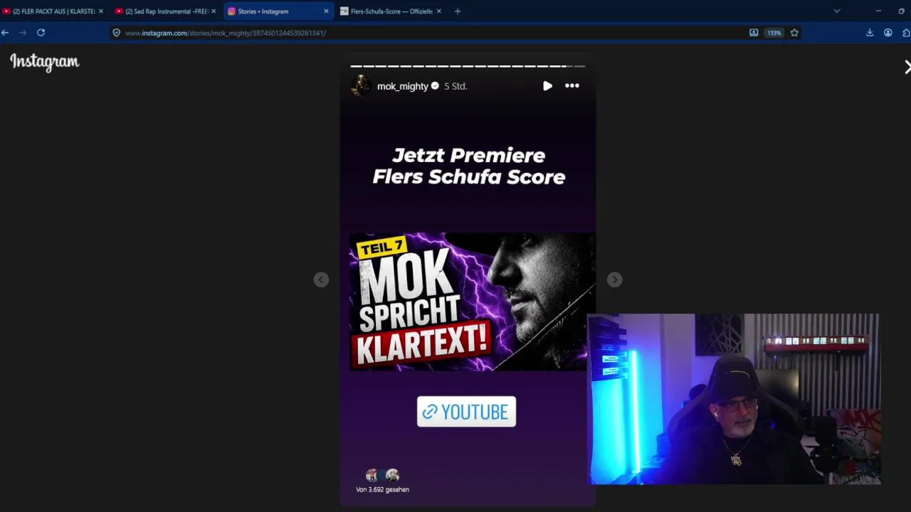911x512 pixels.
Task: Click the webcam overlay video
Action: [x=734, y=399]
